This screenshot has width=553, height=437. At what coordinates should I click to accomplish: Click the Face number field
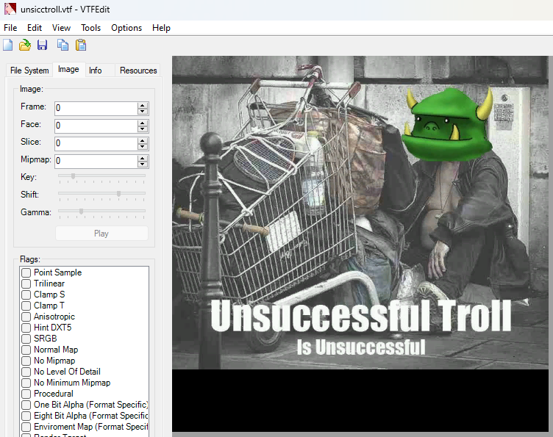[96, 126]
